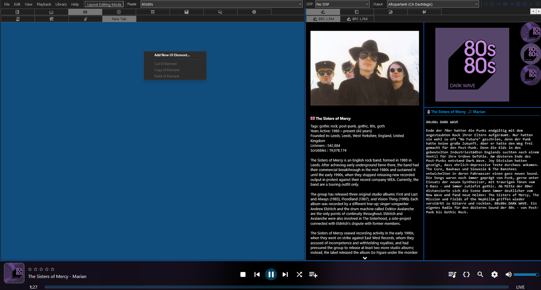Viewport: 541px width, 290px height.
Task: Open the File menu
Action: point(7,4)
